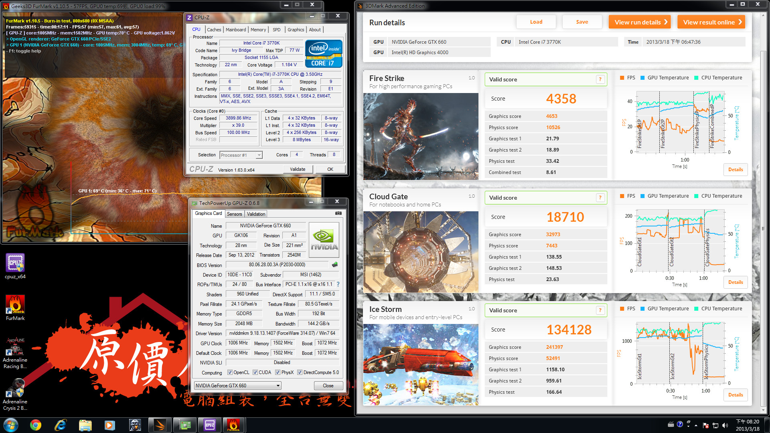Toggle CPU Temperature legend in Fire Strike chart

point(718,78)
